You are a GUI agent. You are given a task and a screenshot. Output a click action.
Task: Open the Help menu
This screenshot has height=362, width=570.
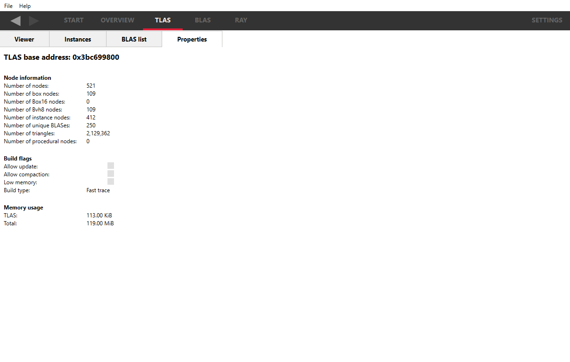[25, 6]
